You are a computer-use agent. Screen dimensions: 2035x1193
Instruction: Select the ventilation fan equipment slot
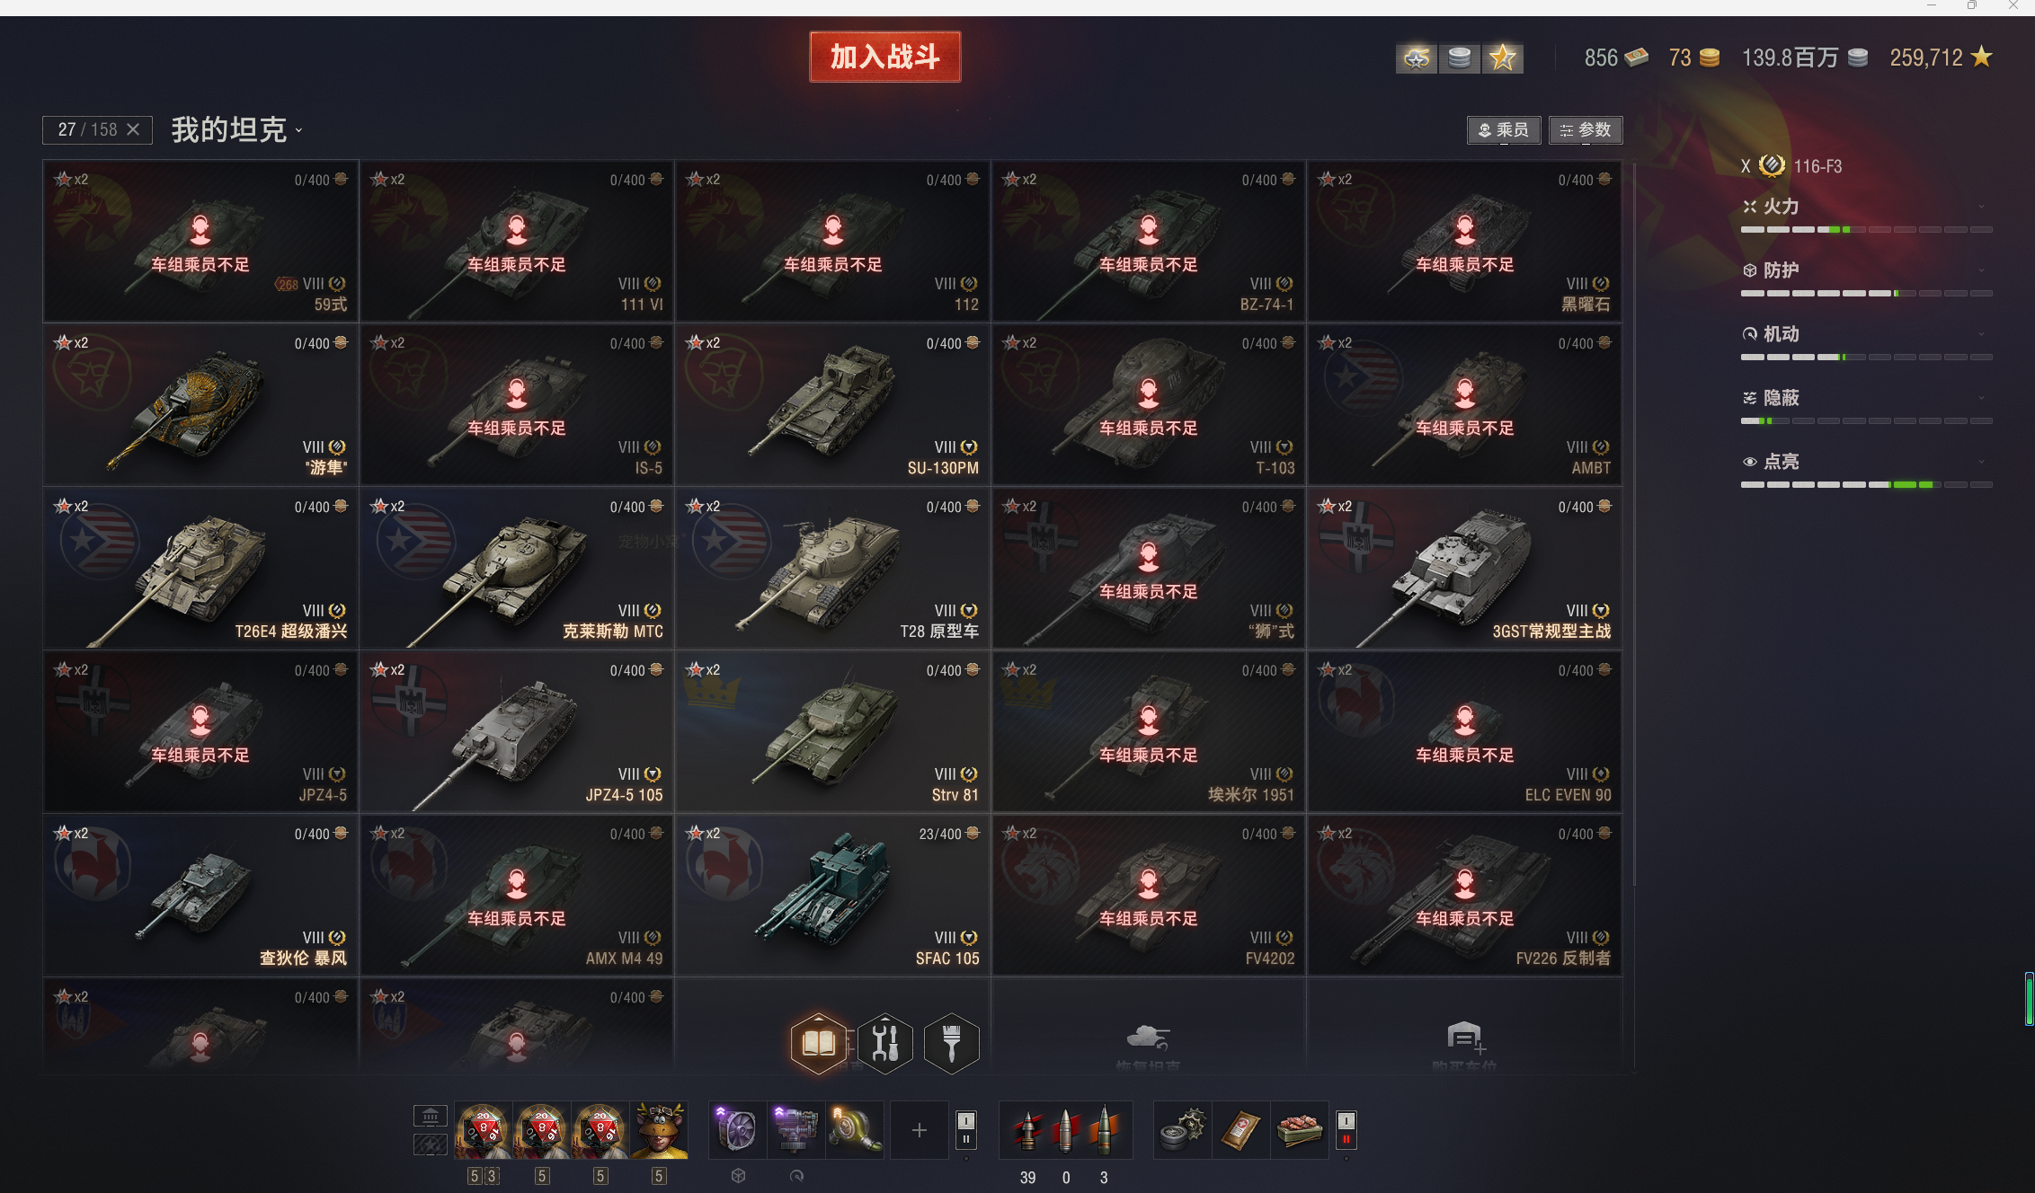click(x=736, y=1129)
